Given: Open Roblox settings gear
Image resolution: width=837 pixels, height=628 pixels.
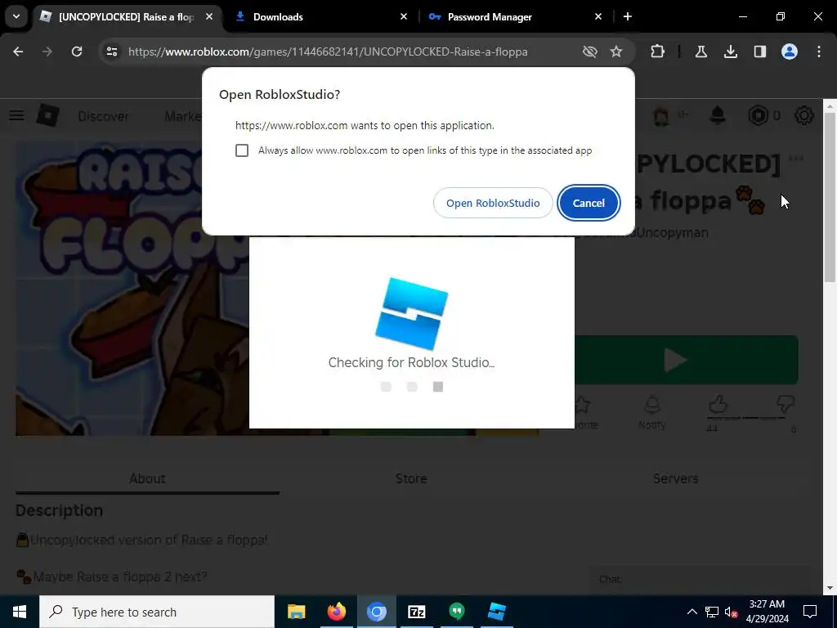Looking at the screenshot, I should (x=804, y=115).
